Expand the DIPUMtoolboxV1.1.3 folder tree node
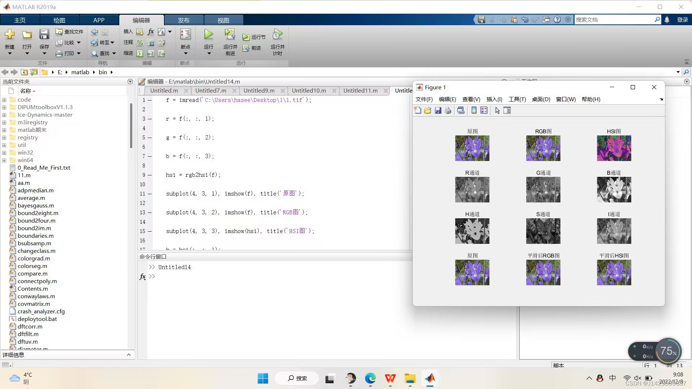The width and height of the screenshot is (692, 389). [x=4, y=107]
